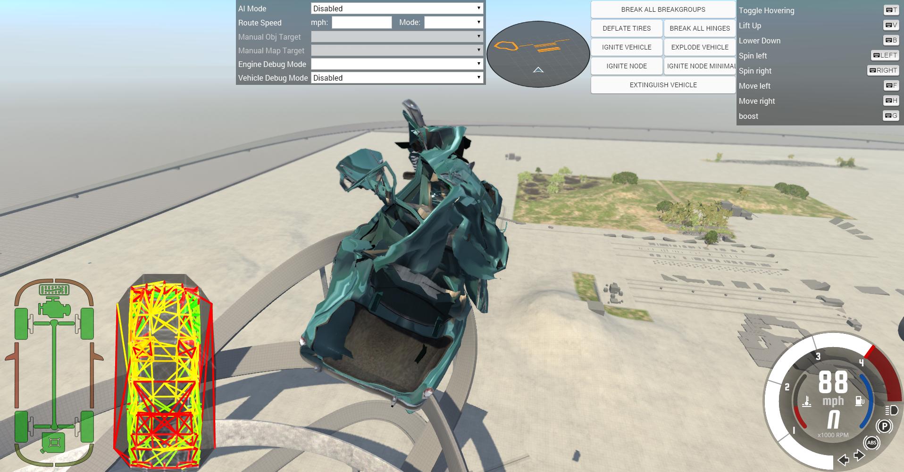Open the Route Speed Mode dropdown
904x472 pixels.
click(x=453, y=22)
